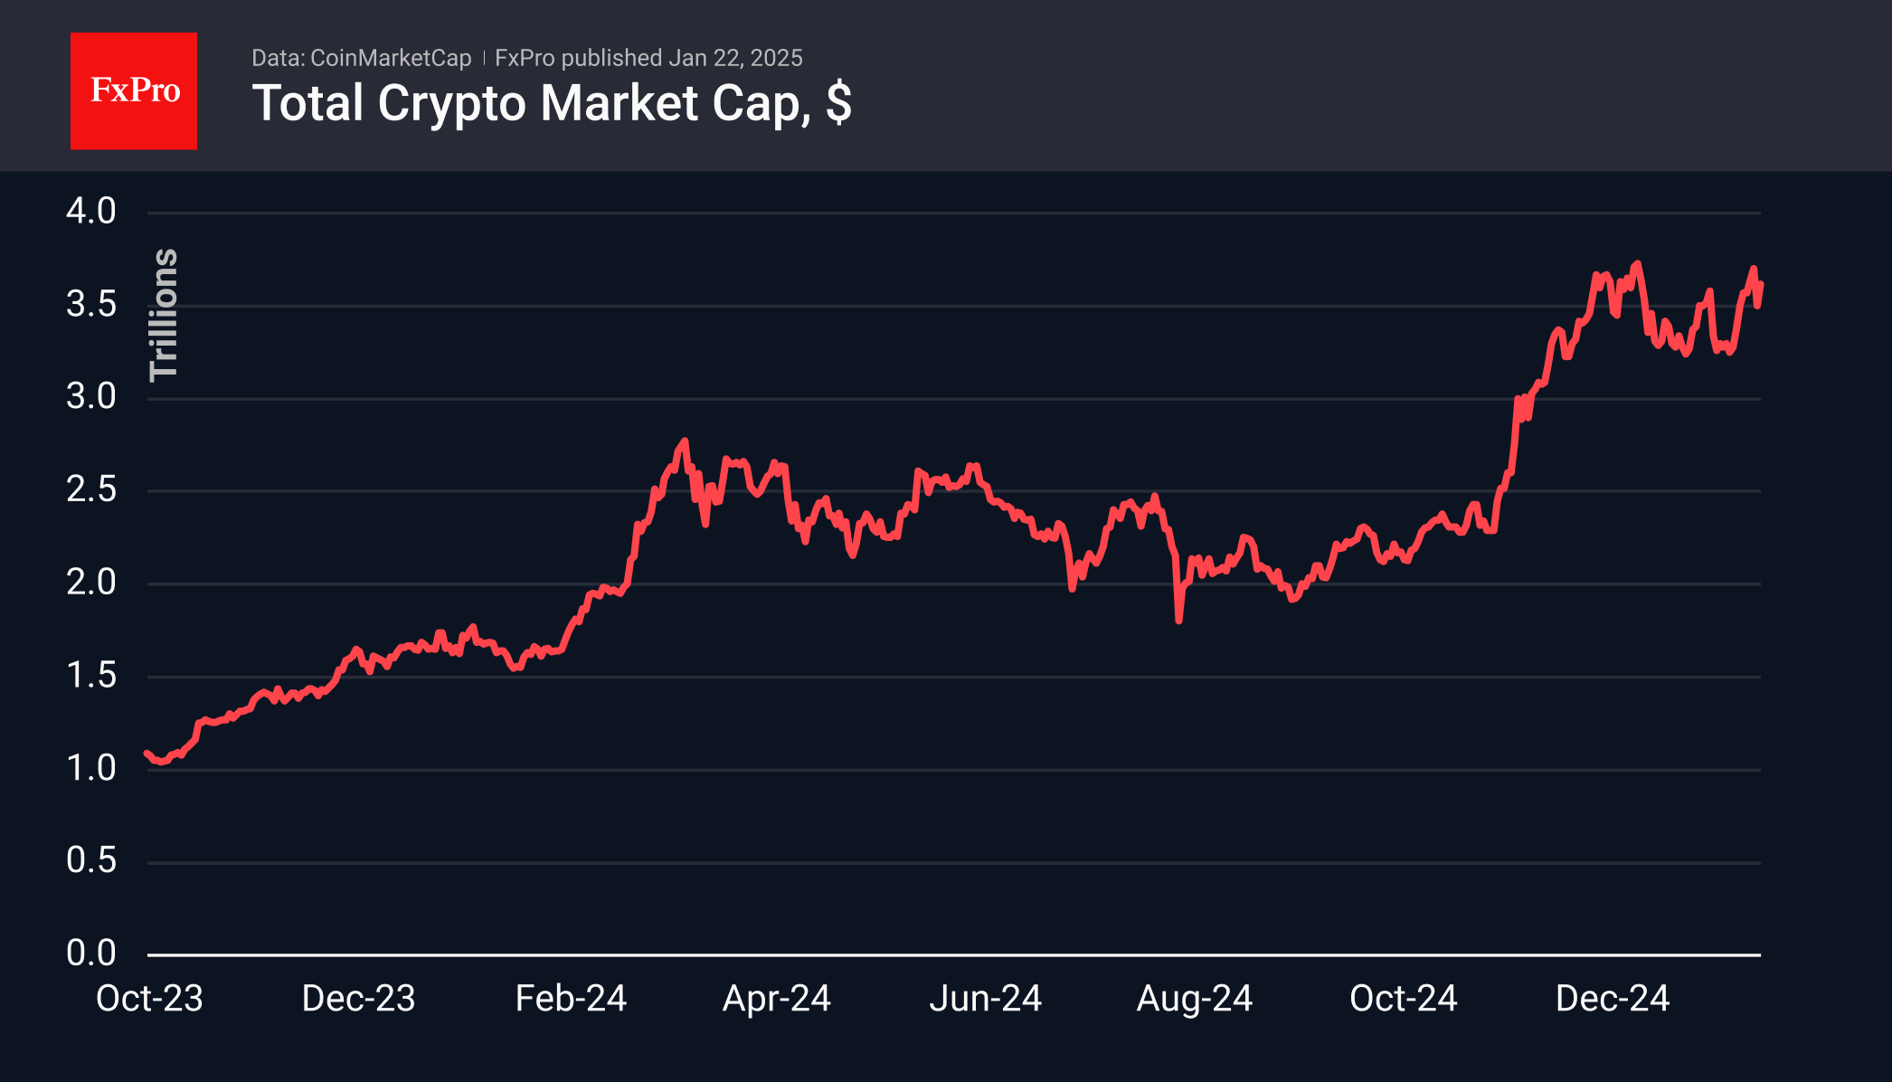
Task: Click the 3.5 y-axis label
Action: tap(91, 304)
